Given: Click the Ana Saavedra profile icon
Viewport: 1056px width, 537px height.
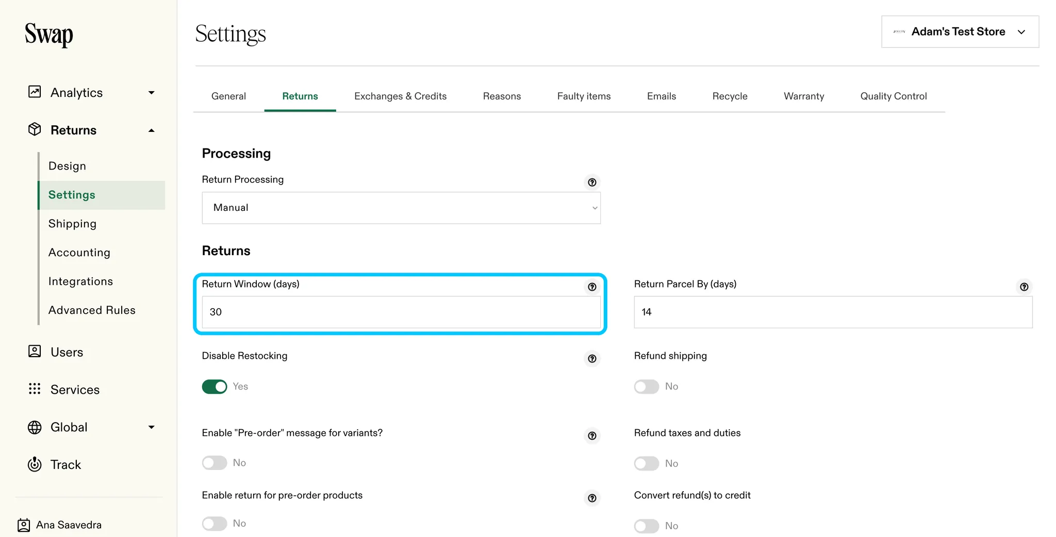Looking at the screenshot, I should (x=24, y=525).
